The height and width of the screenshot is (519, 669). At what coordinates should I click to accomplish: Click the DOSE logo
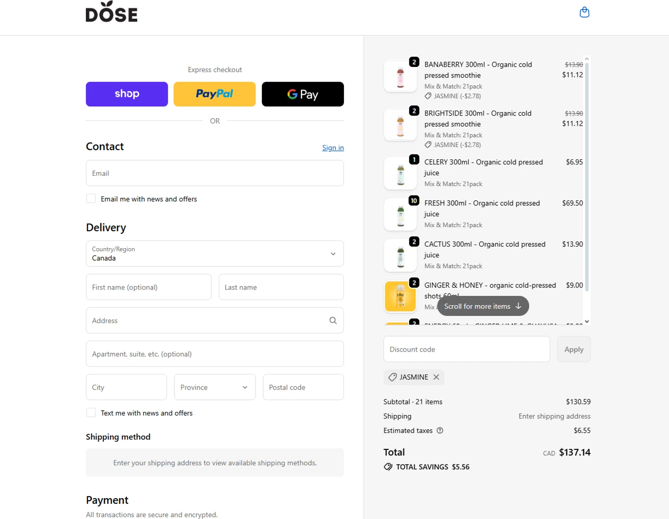click(111, 12)
